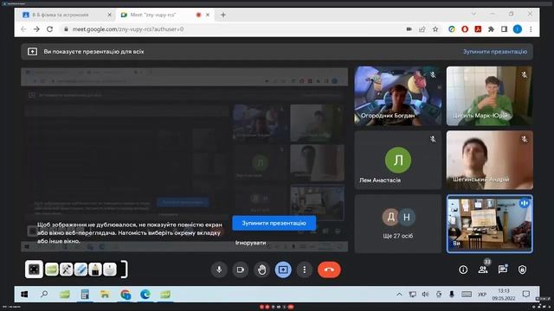The image size is (554, 311).
Task: Raise hand in the meeting
Action: [x=261, y=270]
